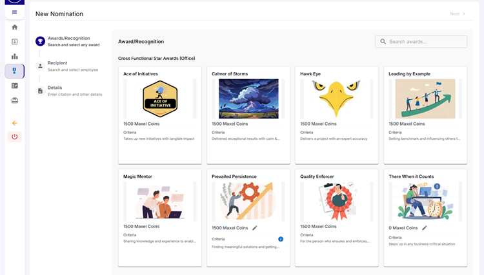484x275 pixels.
Task: Click 'Delivers a project with an expert accuracy'
Action: [334, 138]
